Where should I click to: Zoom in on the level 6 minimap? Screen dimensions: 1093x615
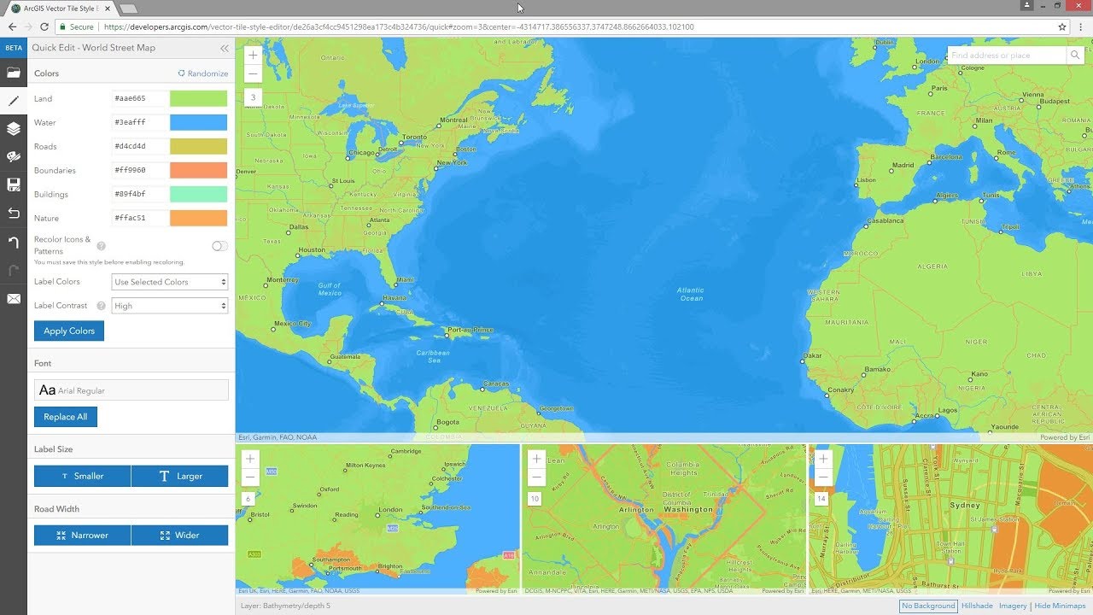pos(250,459)
